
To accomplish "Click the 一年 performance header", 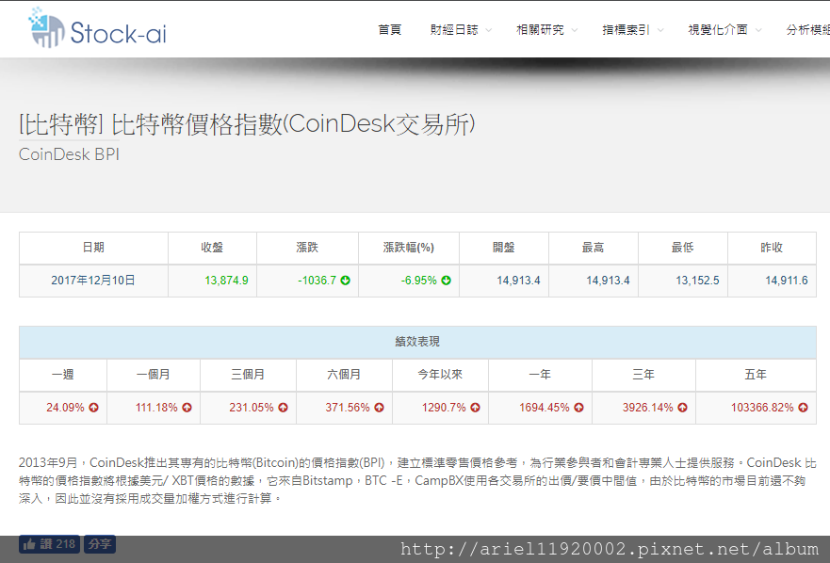I will click(x=540, y=375).
